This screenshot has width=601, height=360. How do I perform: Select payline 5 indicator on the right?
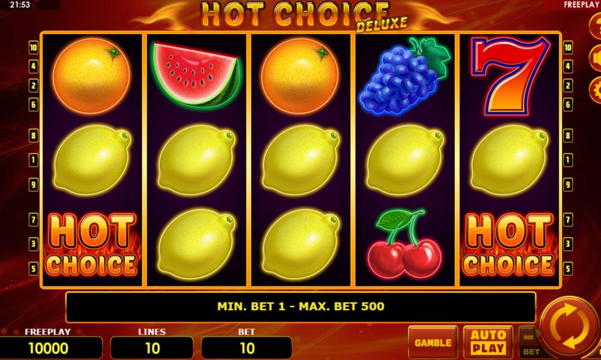pyautogui.click(x=569, y=268)
